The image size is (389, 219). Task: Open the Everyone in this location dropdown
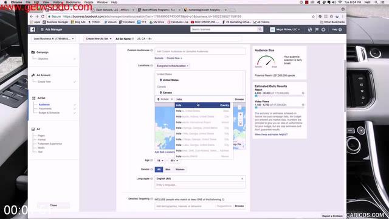(x=173, y=66)
